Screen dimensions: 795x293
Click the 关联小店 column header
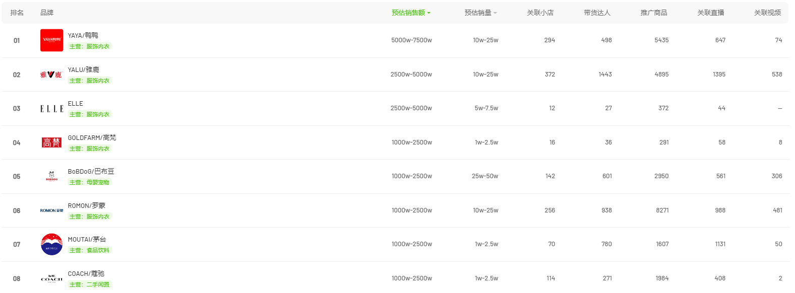coord(540,13)
